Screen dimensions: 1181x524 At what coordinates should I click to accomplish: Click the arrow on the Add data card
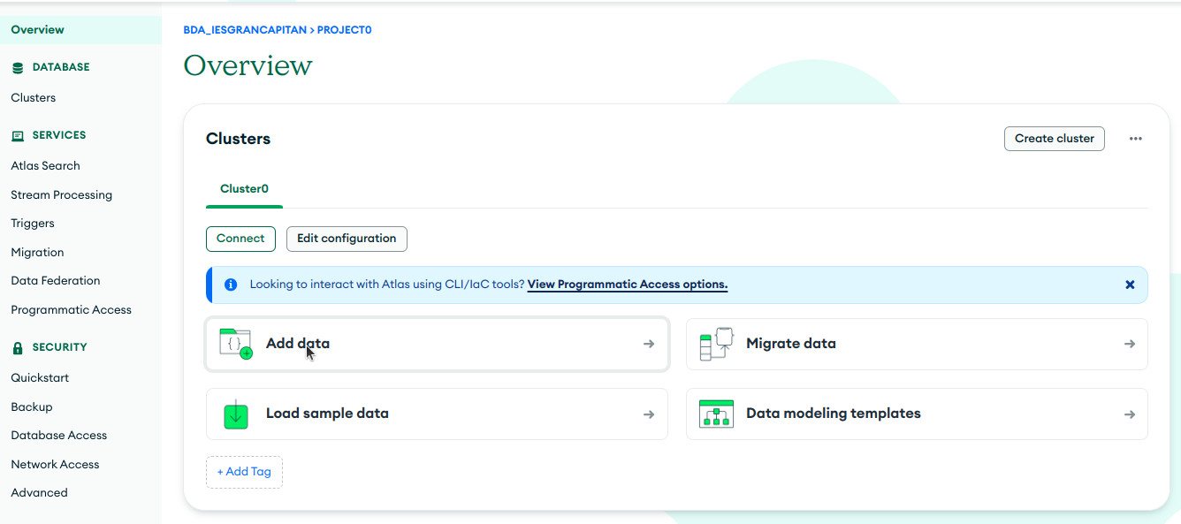[649, 344]
